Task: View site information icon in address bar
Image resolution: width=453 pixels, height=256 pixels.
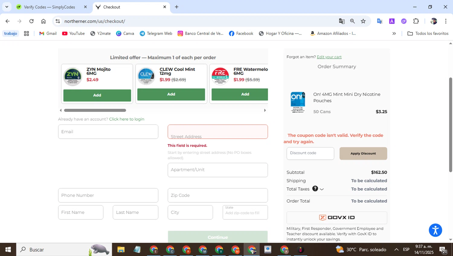Action: [x=58, y=21]
